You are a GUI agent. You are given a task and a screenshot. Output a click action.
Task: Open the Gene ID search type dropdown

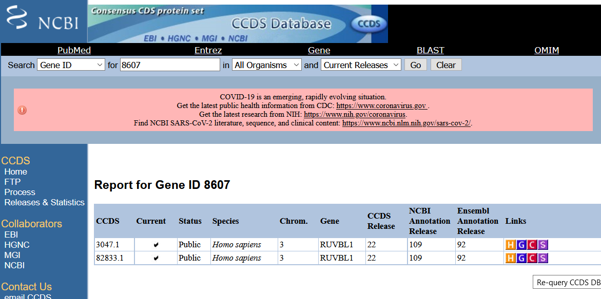tap(71, 65)
